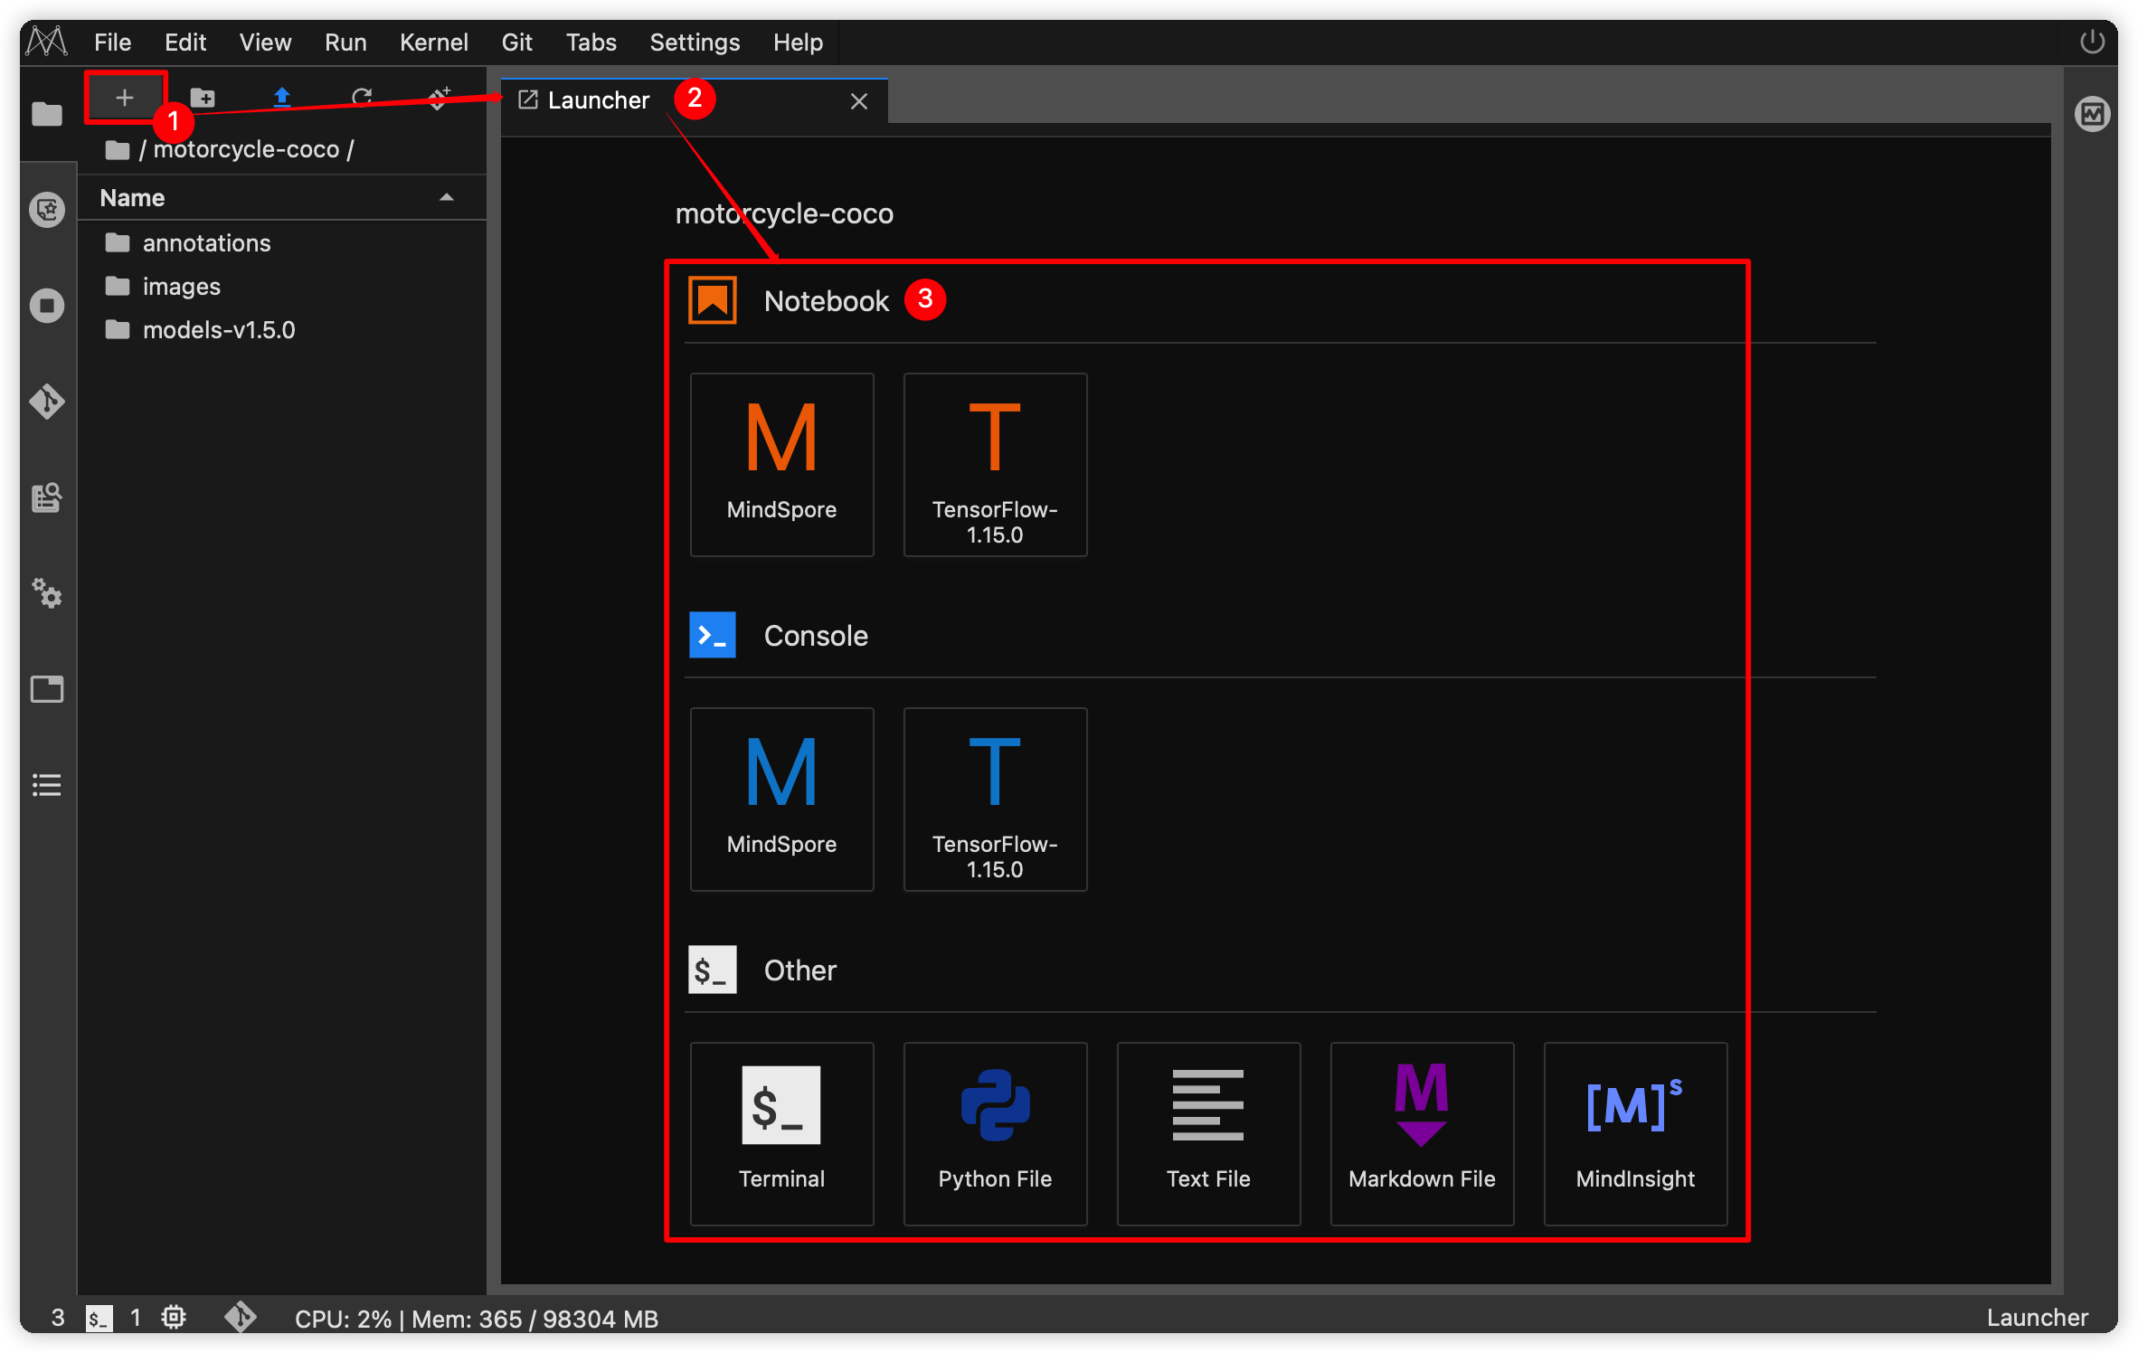The width and height of the screenshot is (2138, 1353).
Task: Launch MindInsight
Action: [x=1635, y=1134]
